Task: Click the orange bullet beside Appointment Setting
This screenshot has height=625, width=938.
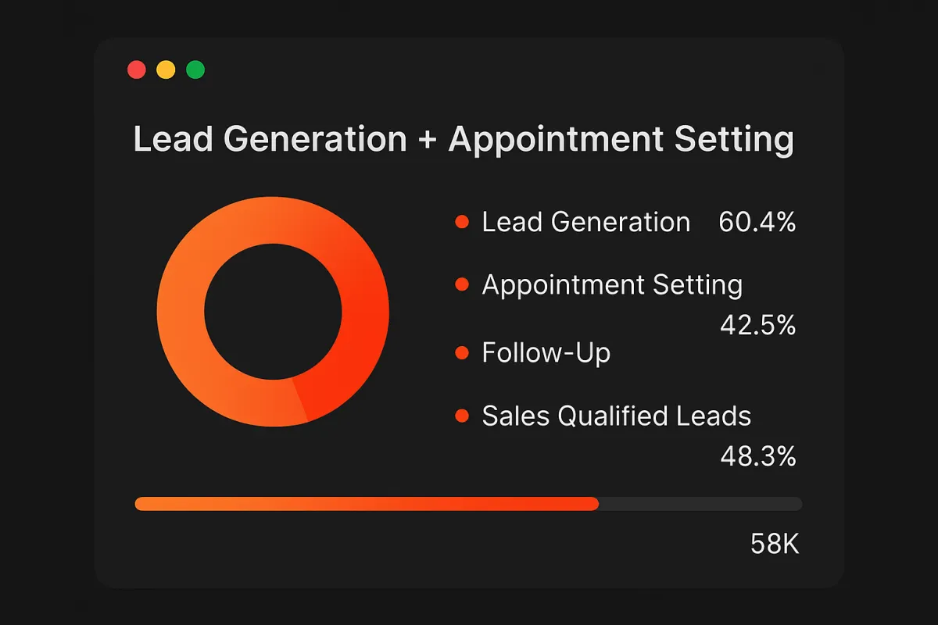Action: (x=461, y=286)
